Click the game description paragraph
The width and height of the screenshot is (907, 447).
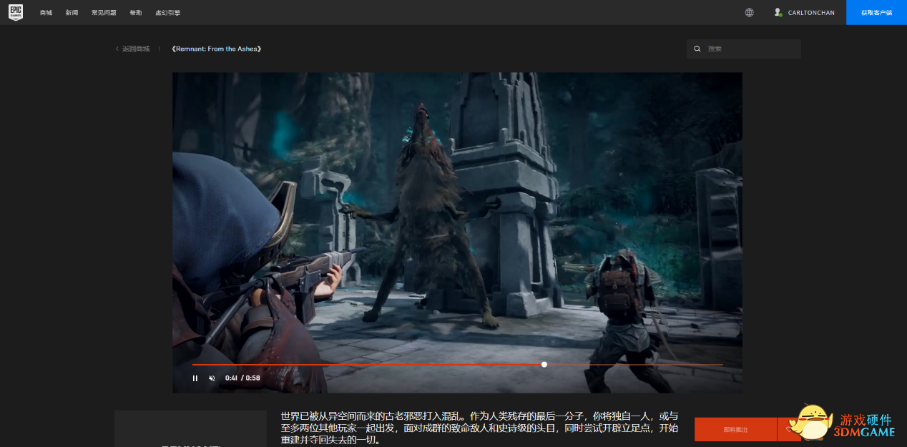tap(479, 428)
